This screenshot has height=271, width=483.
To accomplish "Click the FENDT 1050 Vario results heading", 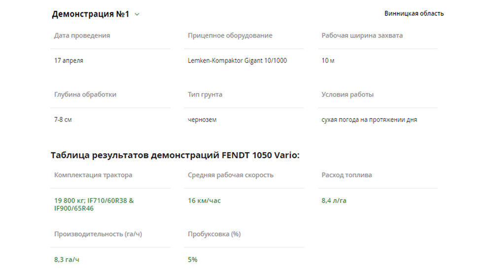I will [x=175, y=155].
